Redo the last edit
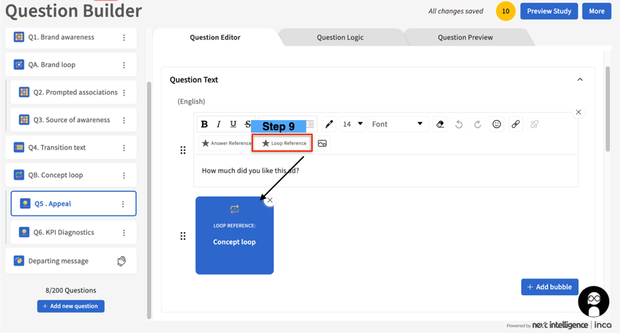 (478, 124)
